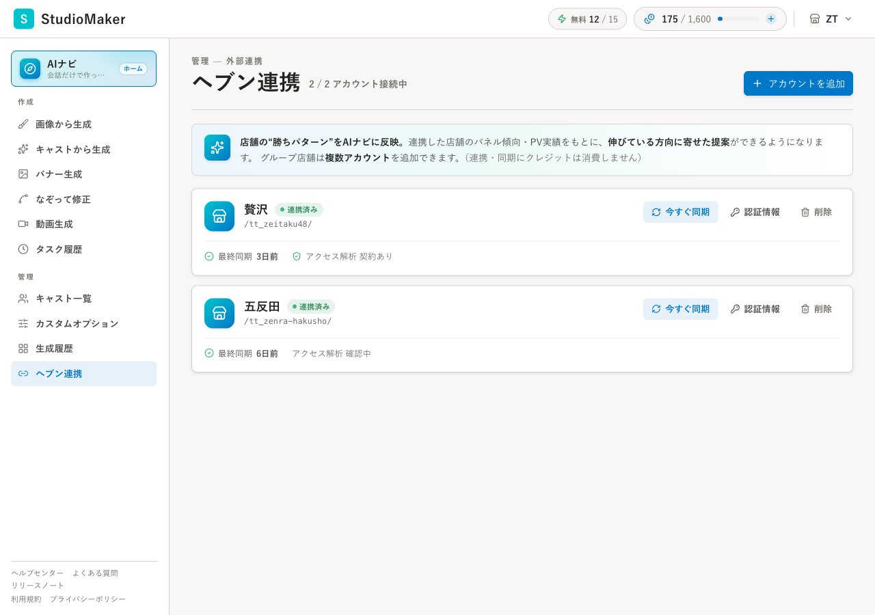The width and height of the screenshot is (875, 615).
Task: Click アクセス解析 確認中 status
Action: point(332,353)
